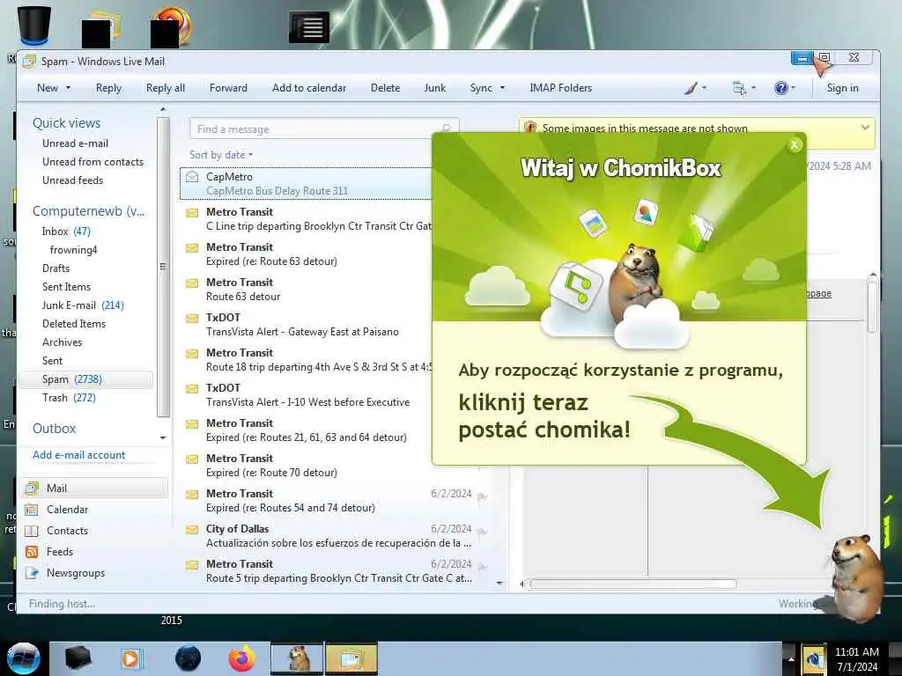Open the Sort by date dropdown
Screen dimensions: 902x676
point(221,155)
